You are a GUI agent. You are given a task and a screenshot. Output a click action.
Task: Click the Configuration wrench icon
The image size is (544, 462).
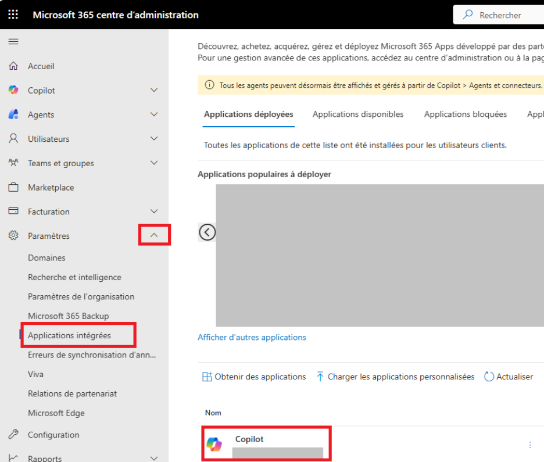13,434
